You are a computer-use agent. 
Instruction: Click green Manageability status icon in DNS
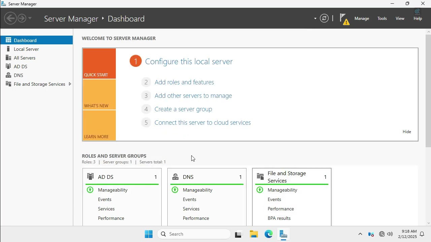[175, 190]
